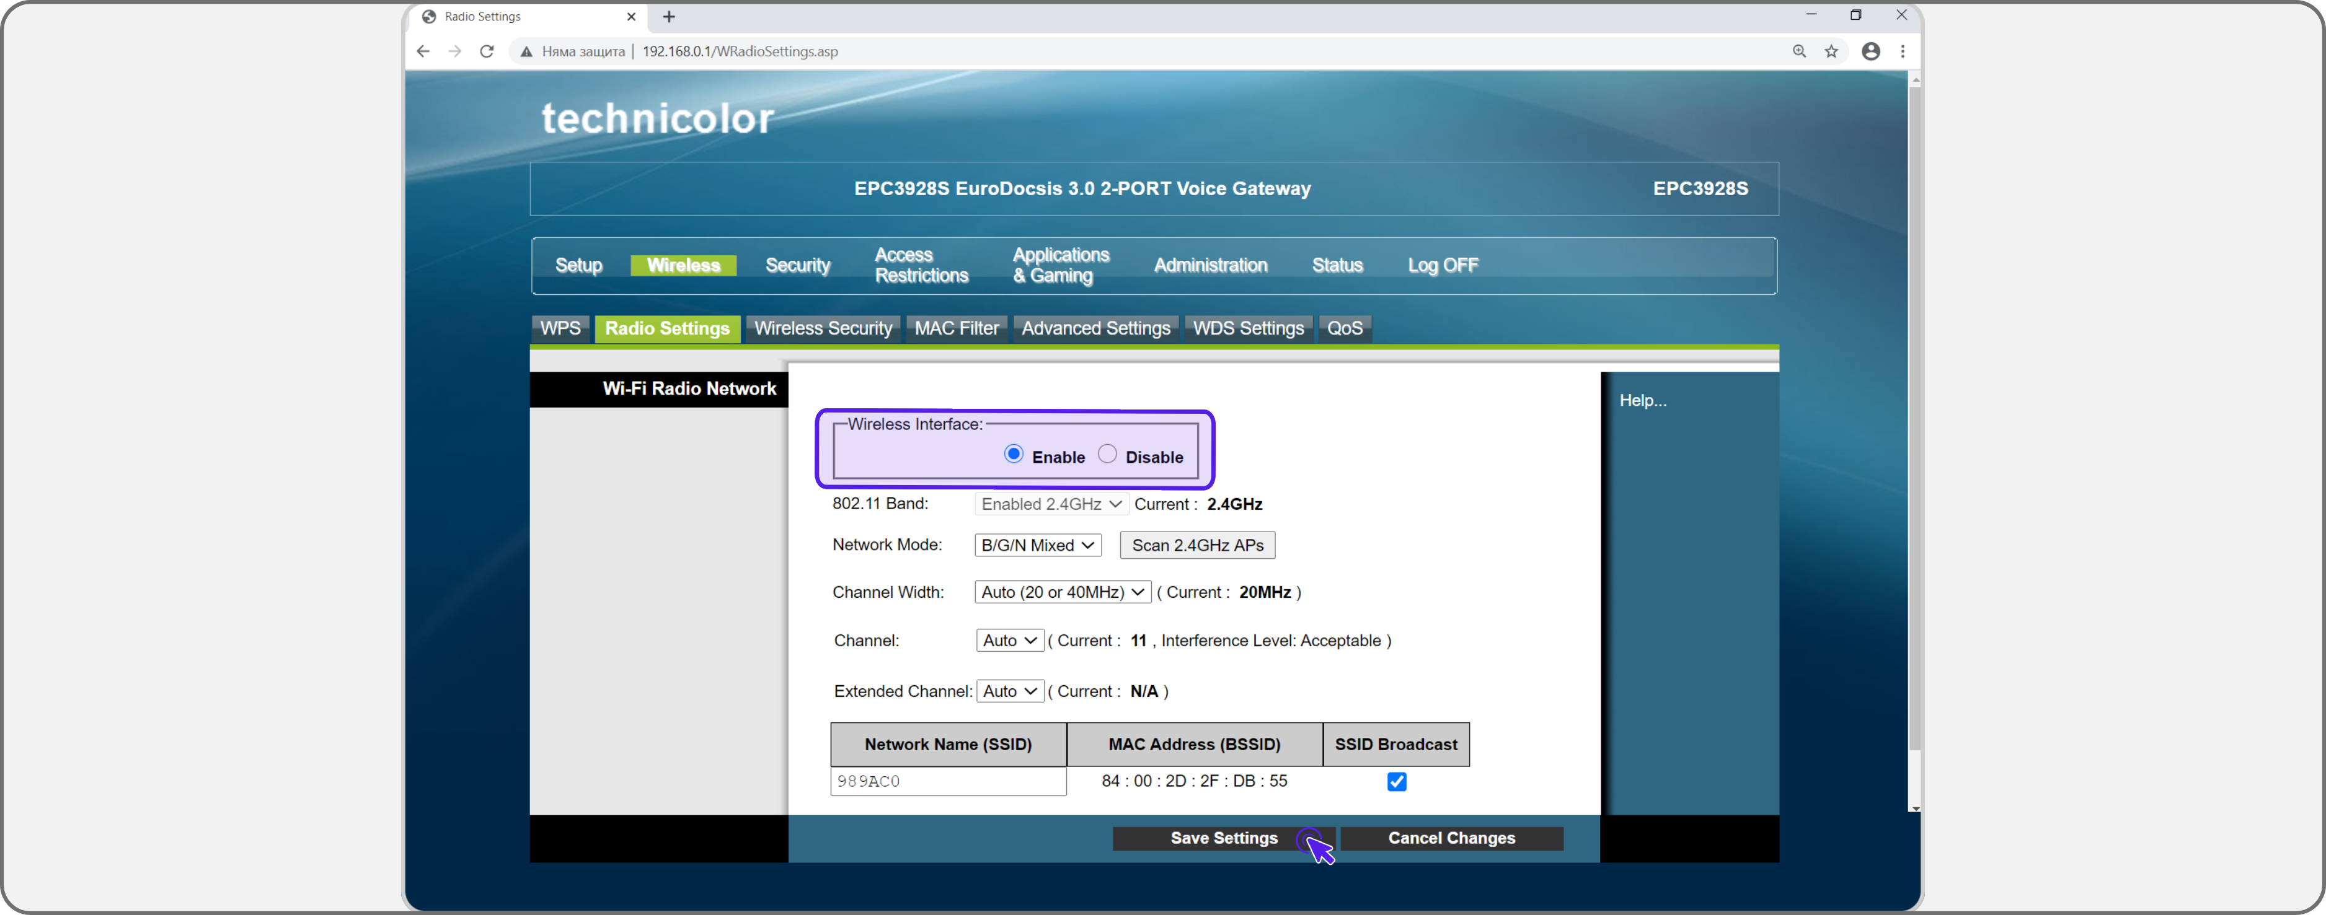Open the Channel Auto dropdown
The image size is (2326, 915).
pyautogui.click(x=1009, y=641)
